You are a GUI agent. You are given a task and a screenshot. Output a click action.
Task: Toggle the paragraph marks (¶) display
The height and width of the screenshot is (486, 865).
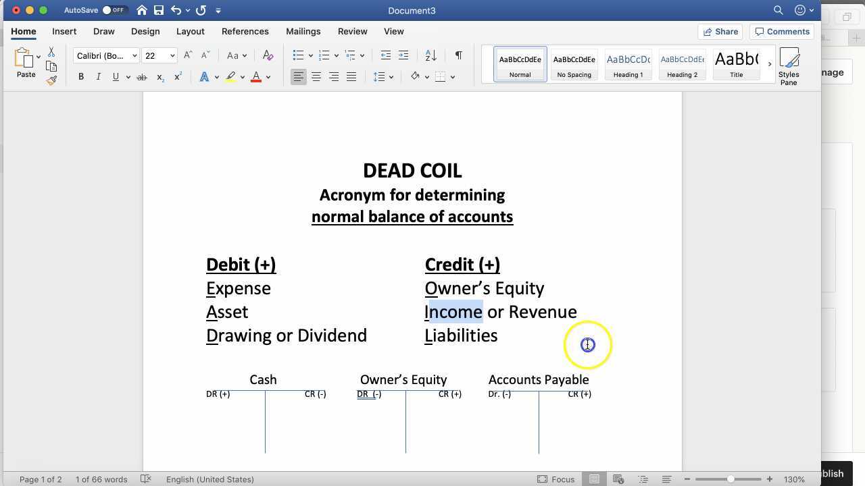pyautogui.click(x=458, y=55)
